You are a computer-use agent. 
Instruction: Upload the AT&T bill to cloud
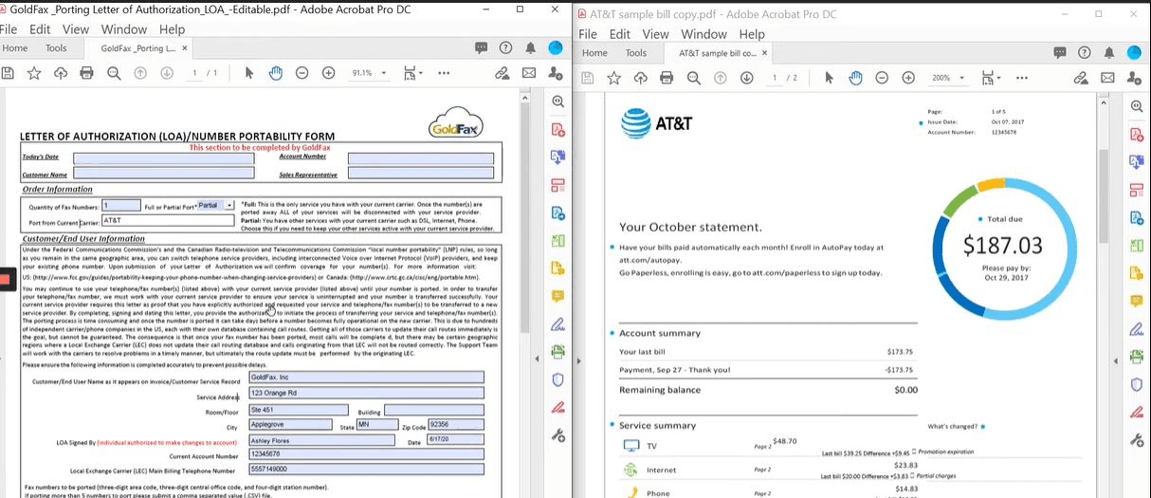point(640,78)
